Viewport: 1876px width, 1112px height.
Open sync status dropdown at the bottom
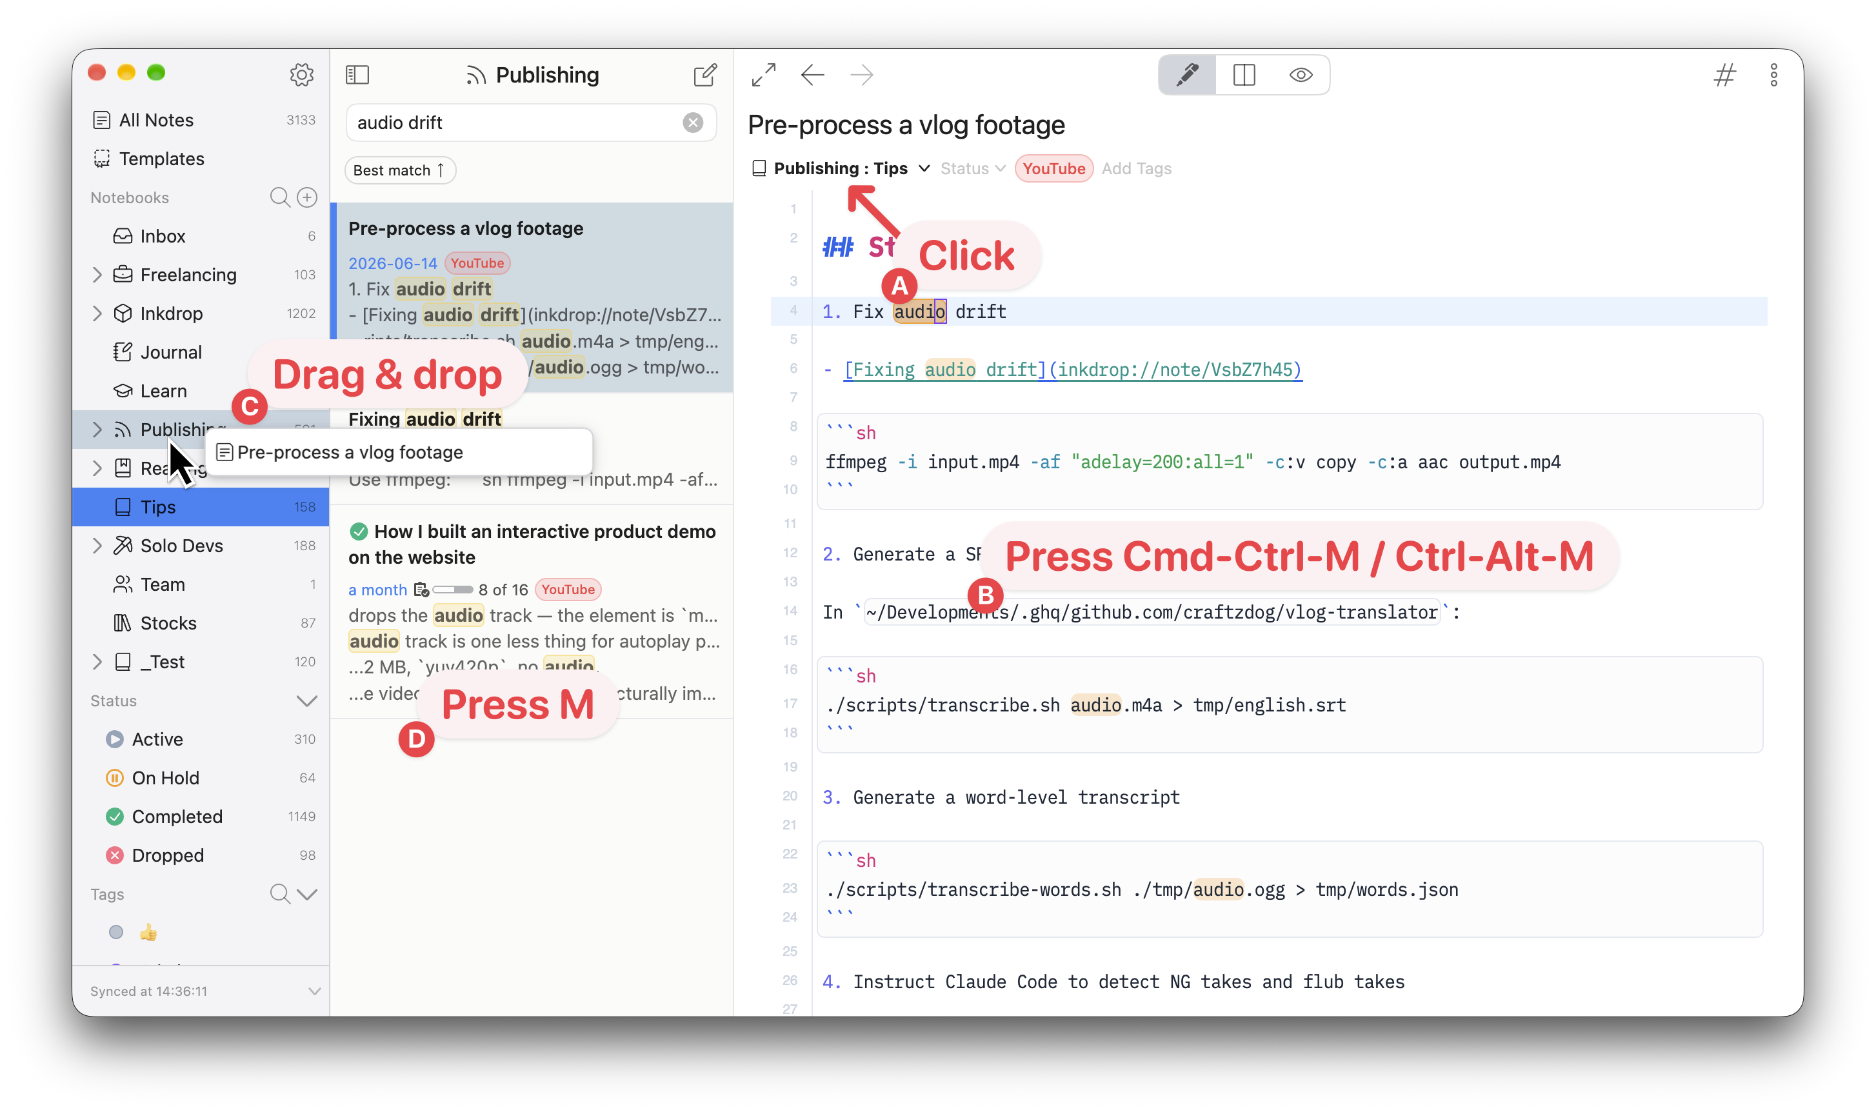pyautogui.click(x=314, y=991)
